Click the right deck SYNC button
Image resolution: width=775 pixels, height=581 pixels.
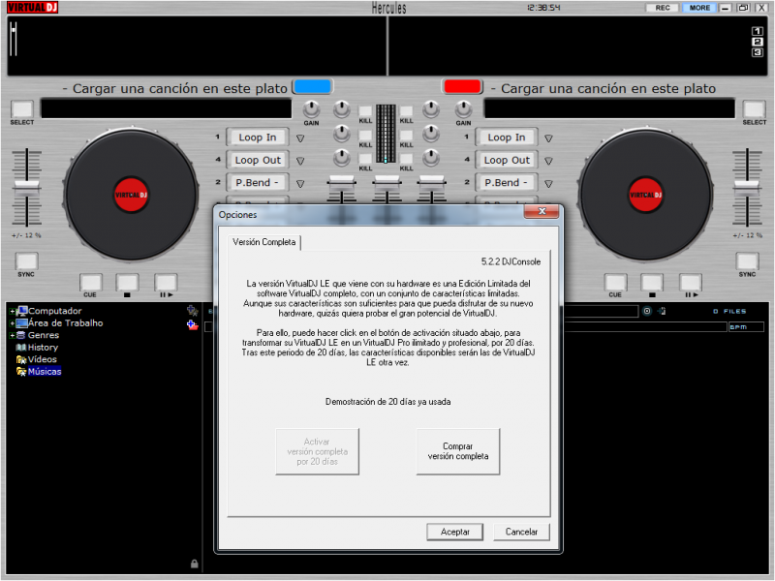pos(747,261)
